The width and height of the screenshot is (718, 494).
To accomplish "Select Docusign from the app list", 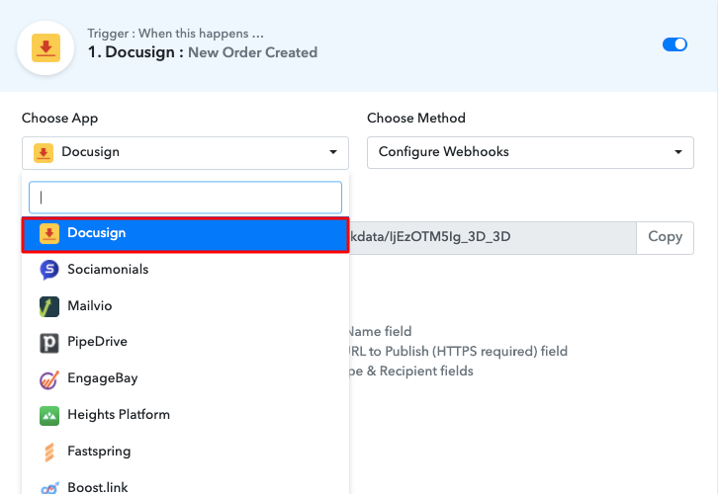I will (x=185, y=235).
